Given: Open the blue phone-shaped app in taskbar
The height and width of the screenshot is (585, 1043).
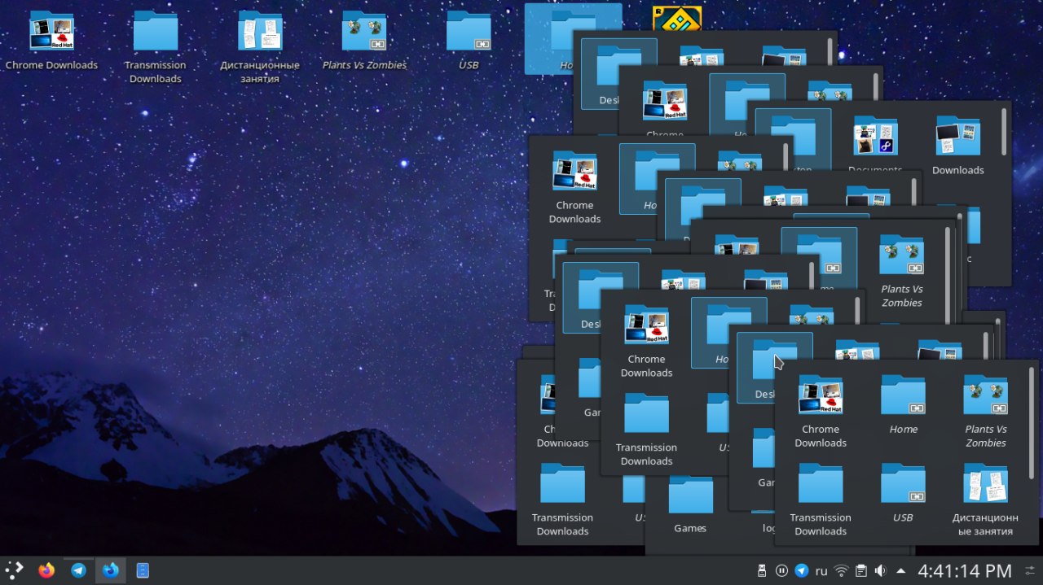Looking at the screenshot, I should point(143,570).
